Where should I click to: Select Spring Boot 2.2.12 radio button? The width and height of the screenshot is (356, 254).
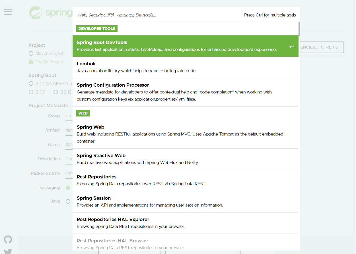[x=56, y=92]
